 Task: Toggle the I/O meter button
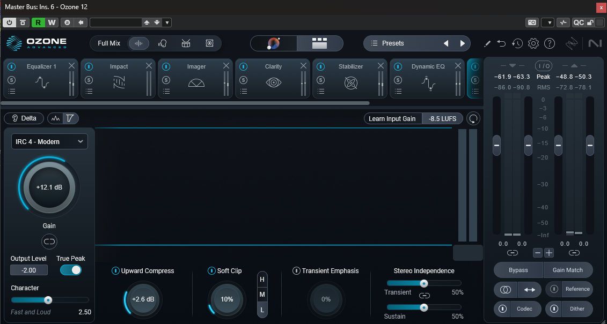544,66
